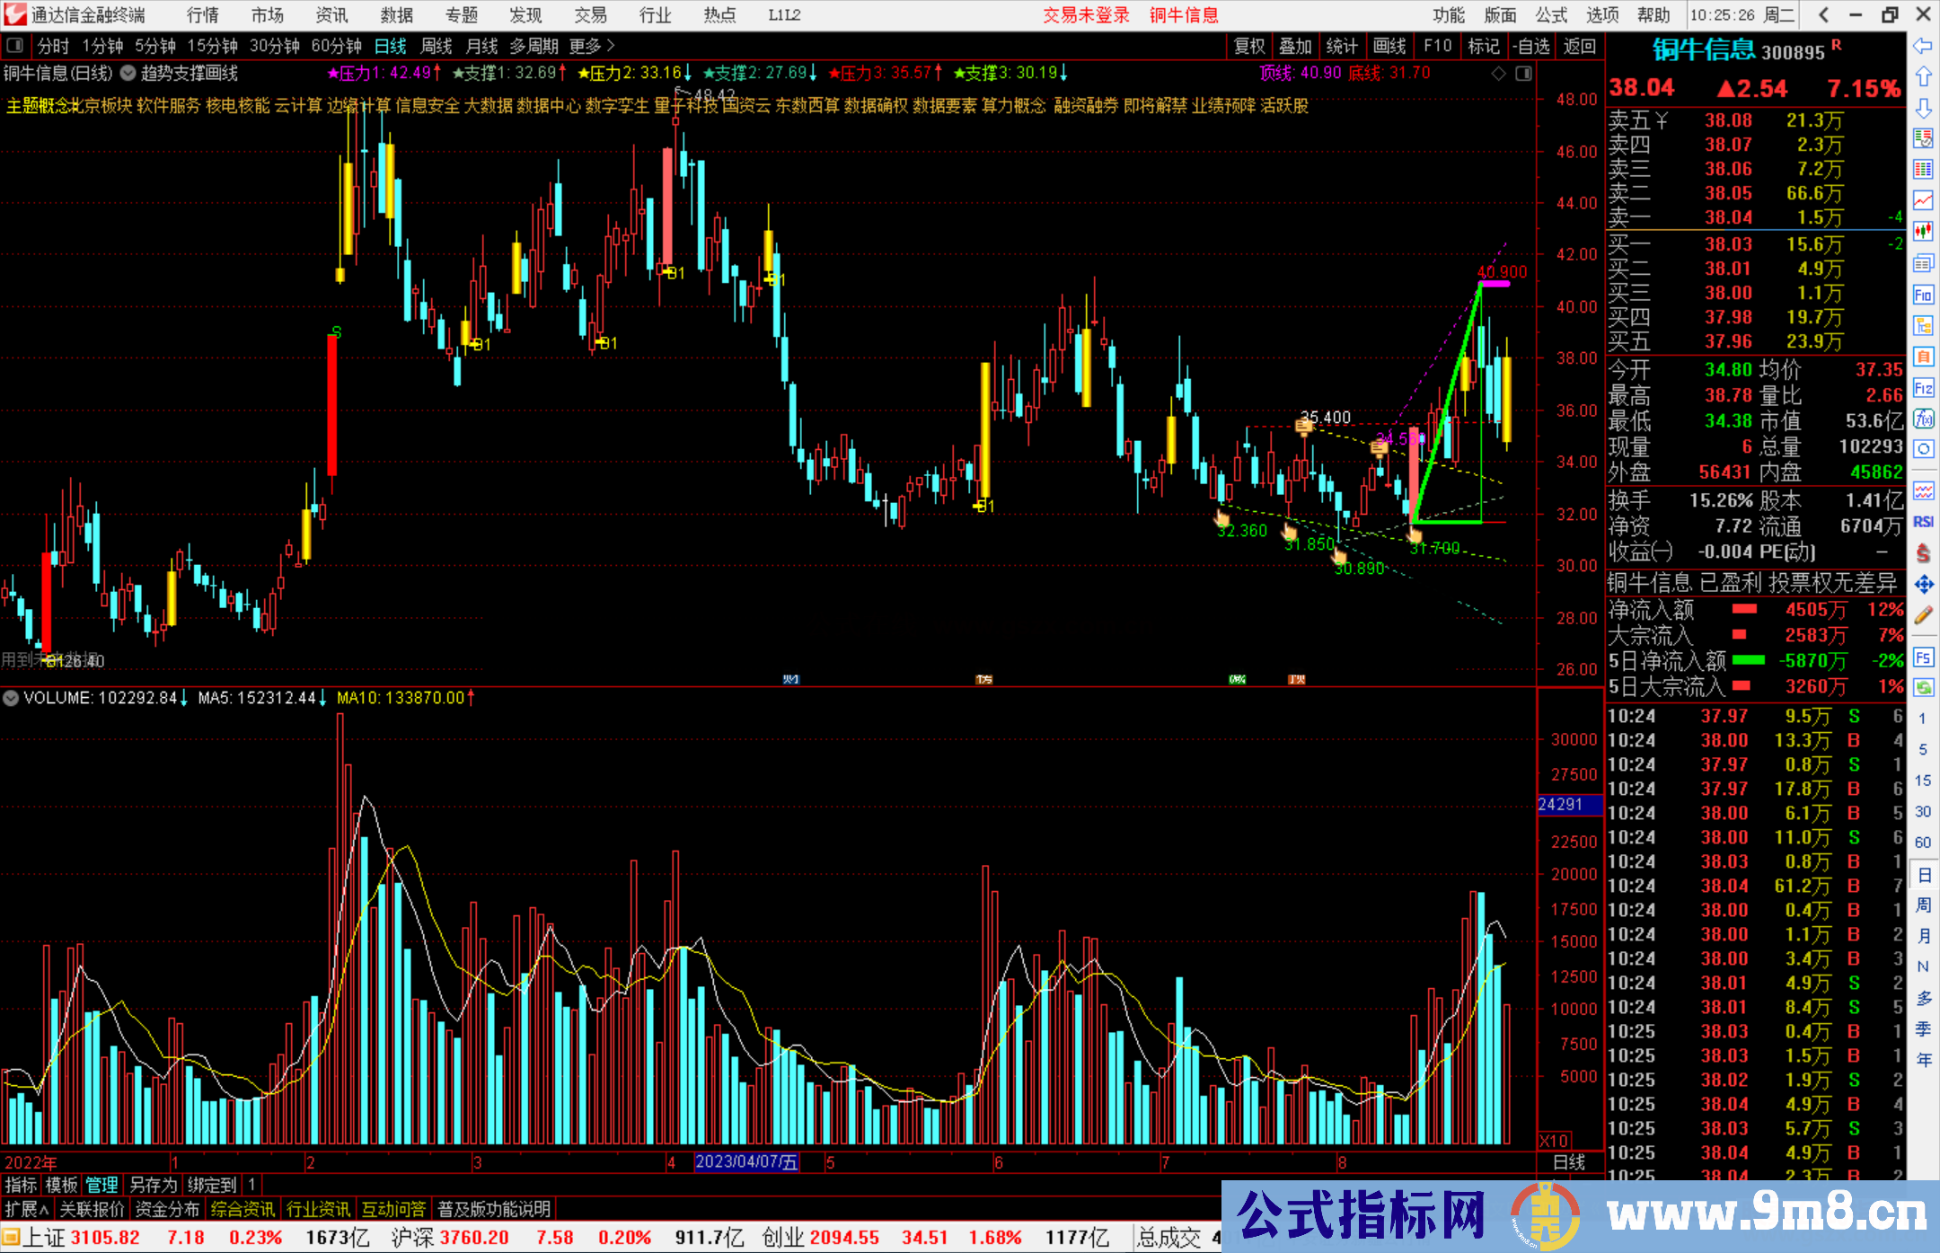The image size is (1940, 1253).
Task: Toggle the 趋势支撑画线 indicator circle button
Action: tap(128, 74)
